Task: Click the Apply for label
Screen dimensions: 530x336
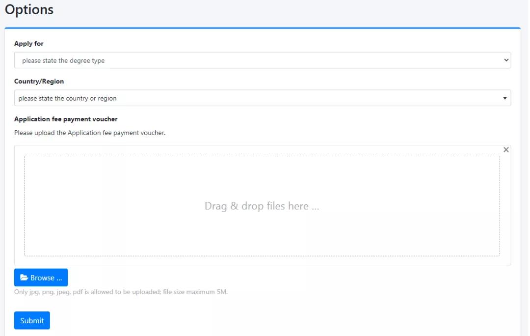Action: pos(29,44)
